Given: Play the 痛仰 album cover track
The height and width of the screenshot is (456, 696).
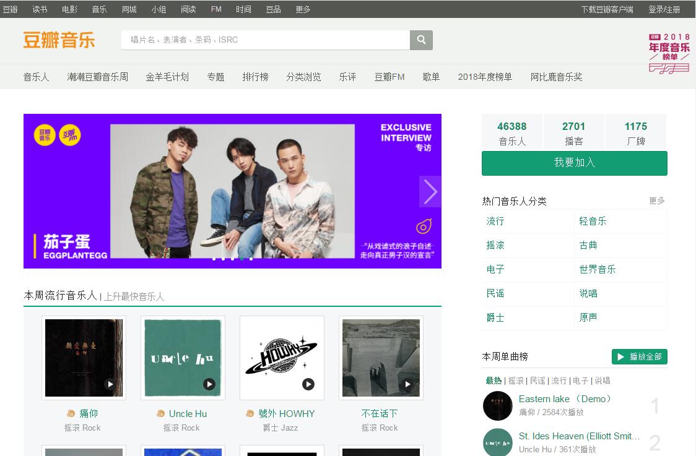Looking at the screenshot, I should 110,384.
